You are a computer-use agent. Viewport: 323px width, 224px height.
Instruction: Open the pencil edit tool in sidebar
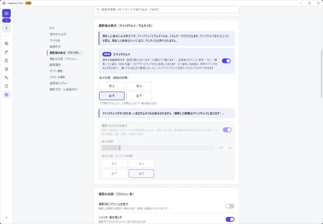tap(6, 52)
